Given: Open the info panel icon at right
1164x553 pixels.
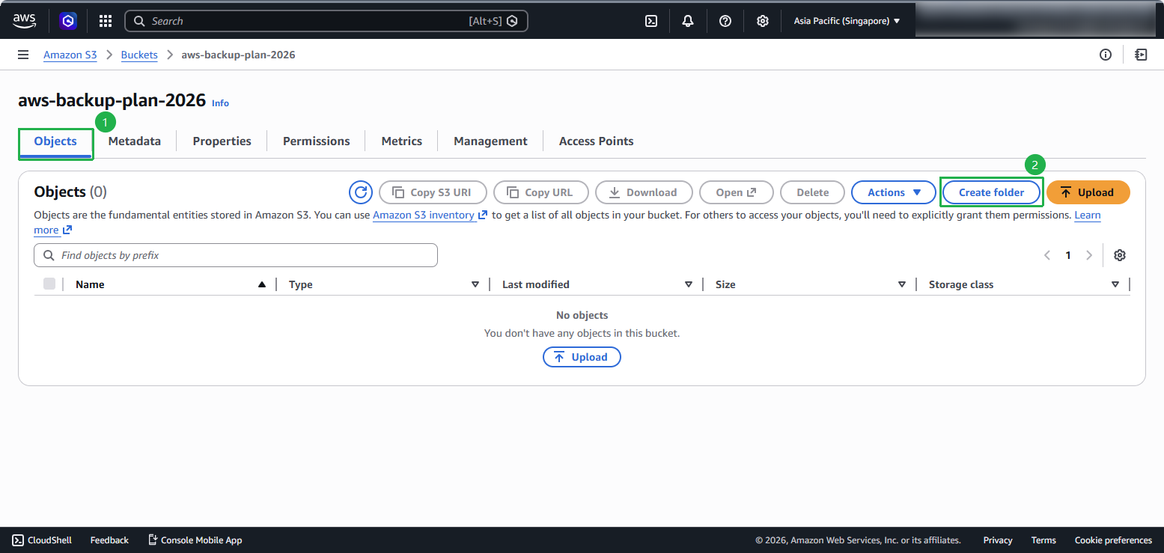Looking at the screenshot, I should click(1106, 55).
